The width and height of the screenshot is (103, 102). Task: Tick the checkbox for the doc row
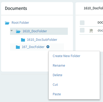[82, 30]
